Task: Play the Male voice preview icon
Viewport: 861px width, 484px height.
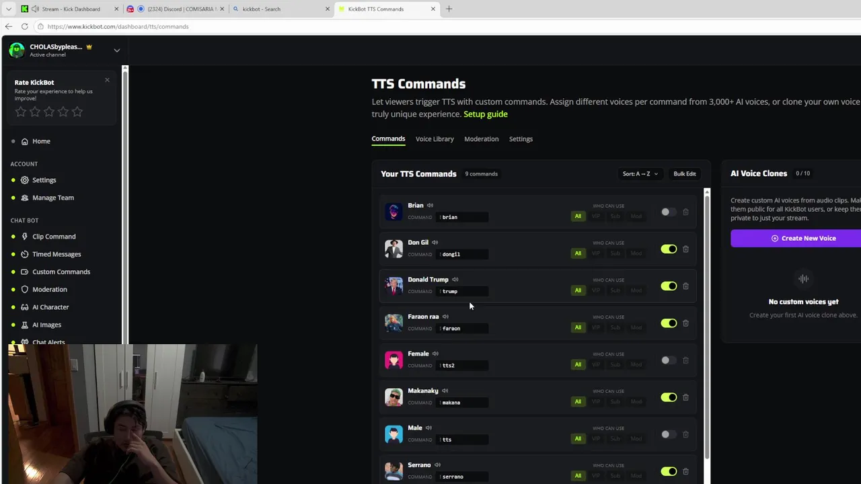Action: tap(428, 428)
